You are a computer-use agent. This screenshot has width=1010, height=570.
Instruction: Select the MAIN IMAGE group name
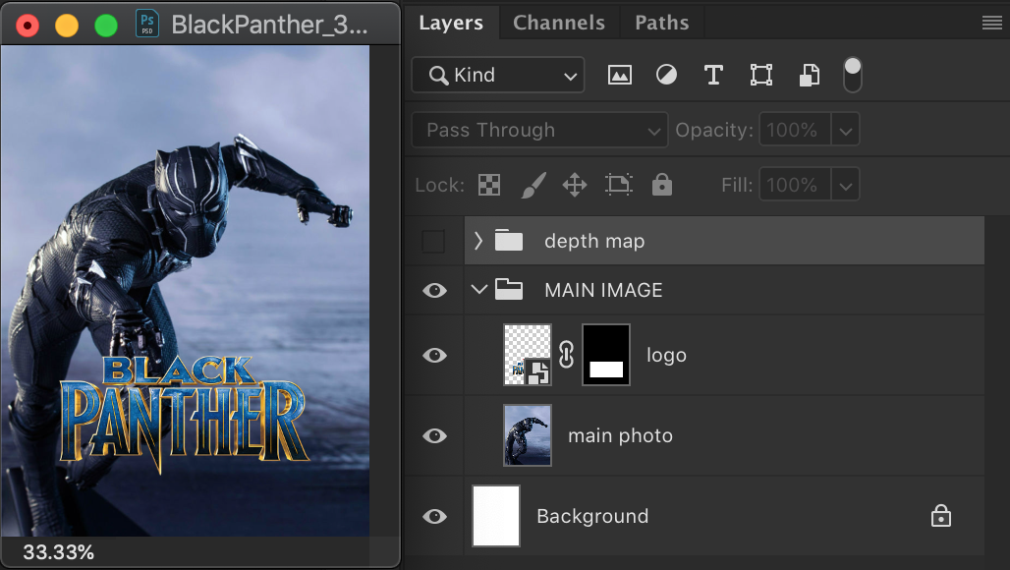[x=603, y=290]
